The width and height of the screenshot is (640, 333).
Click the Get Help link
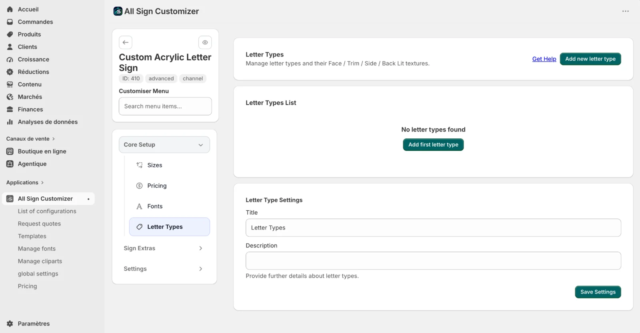(544, 59)
